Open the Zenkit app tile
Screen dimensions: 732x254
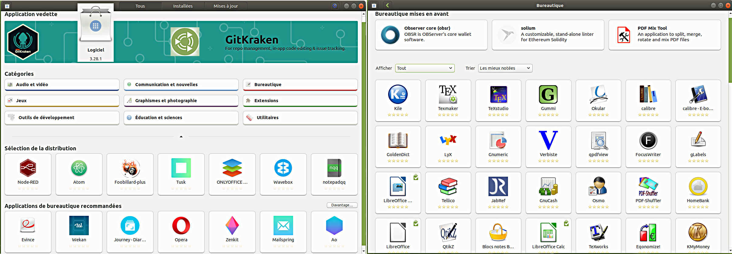tap(232, 232)
